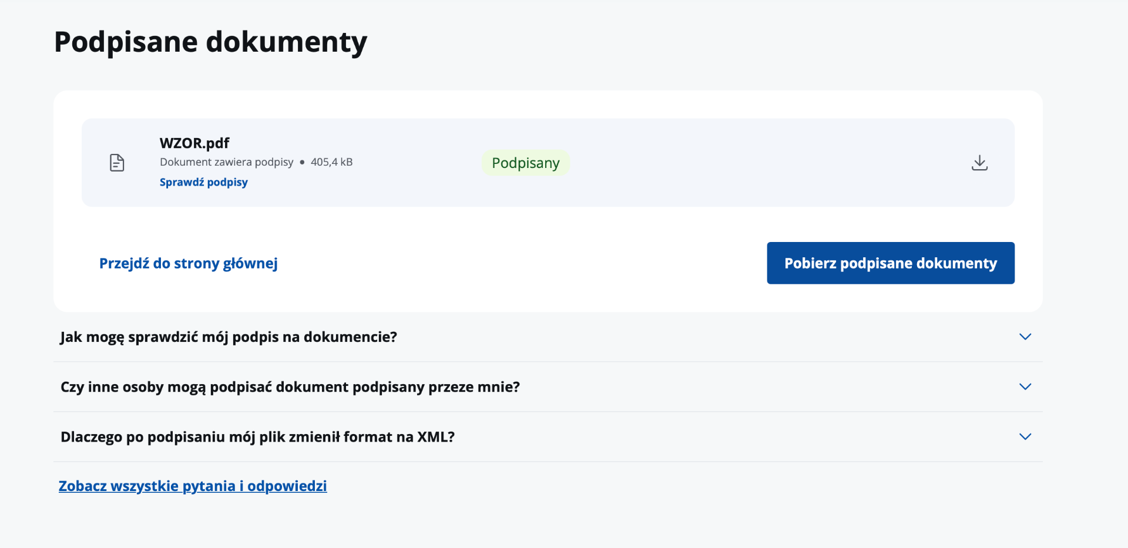Click the bullet separator before file size
This screenshot has height=548, width=1128.
point(302,163)
